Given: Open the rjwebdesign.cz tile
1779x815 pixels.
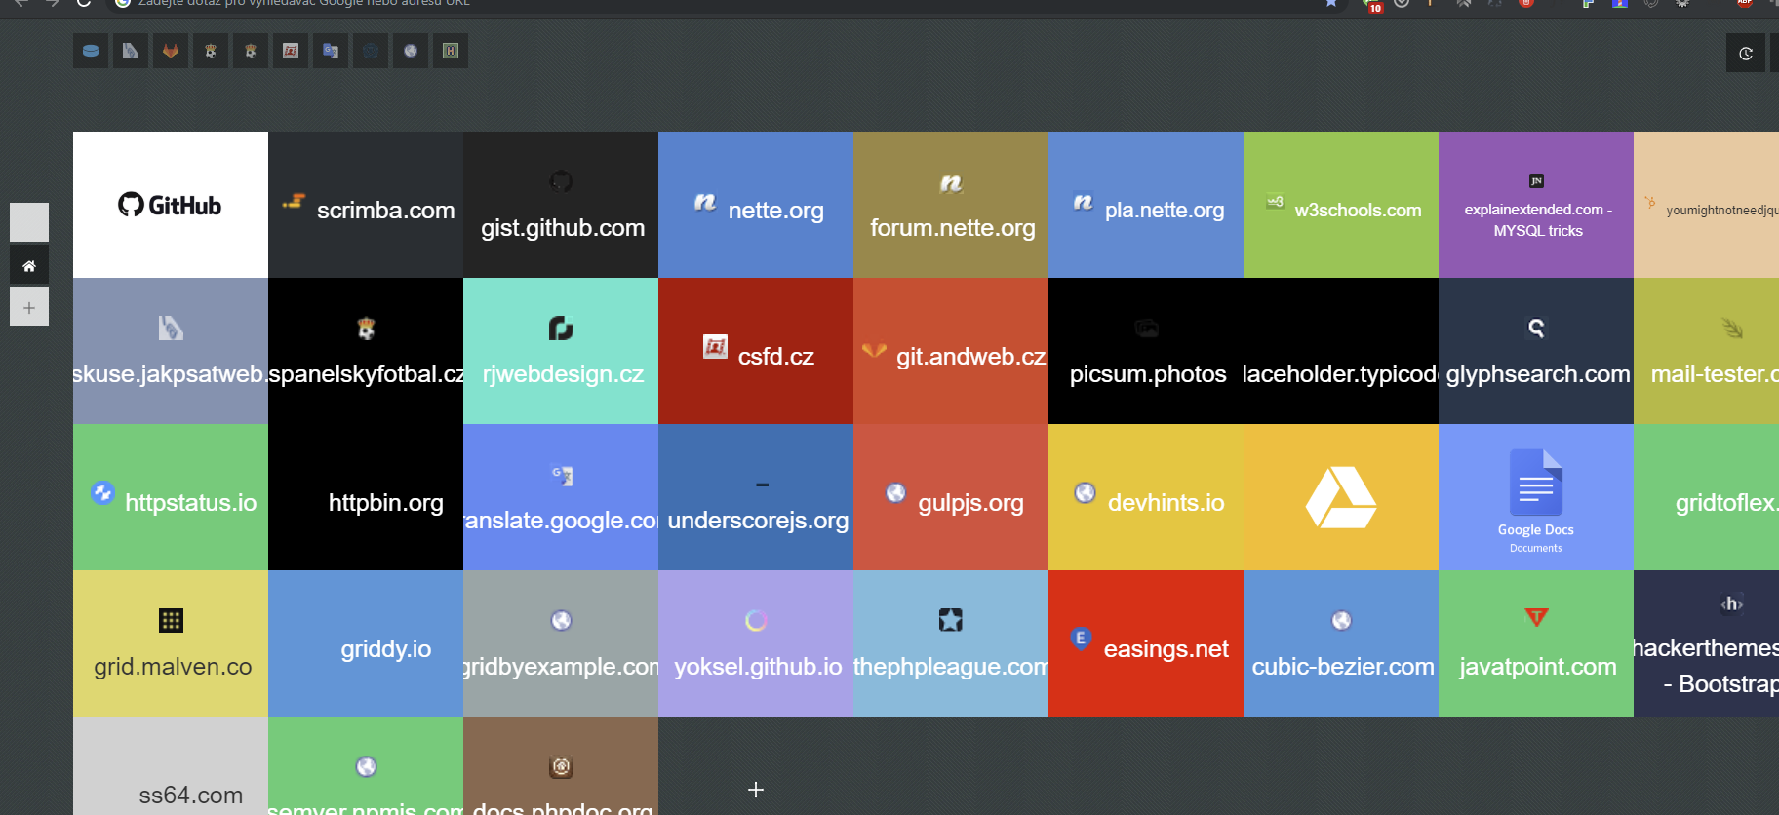Looking at the screenshot, I should pos(561,351).
